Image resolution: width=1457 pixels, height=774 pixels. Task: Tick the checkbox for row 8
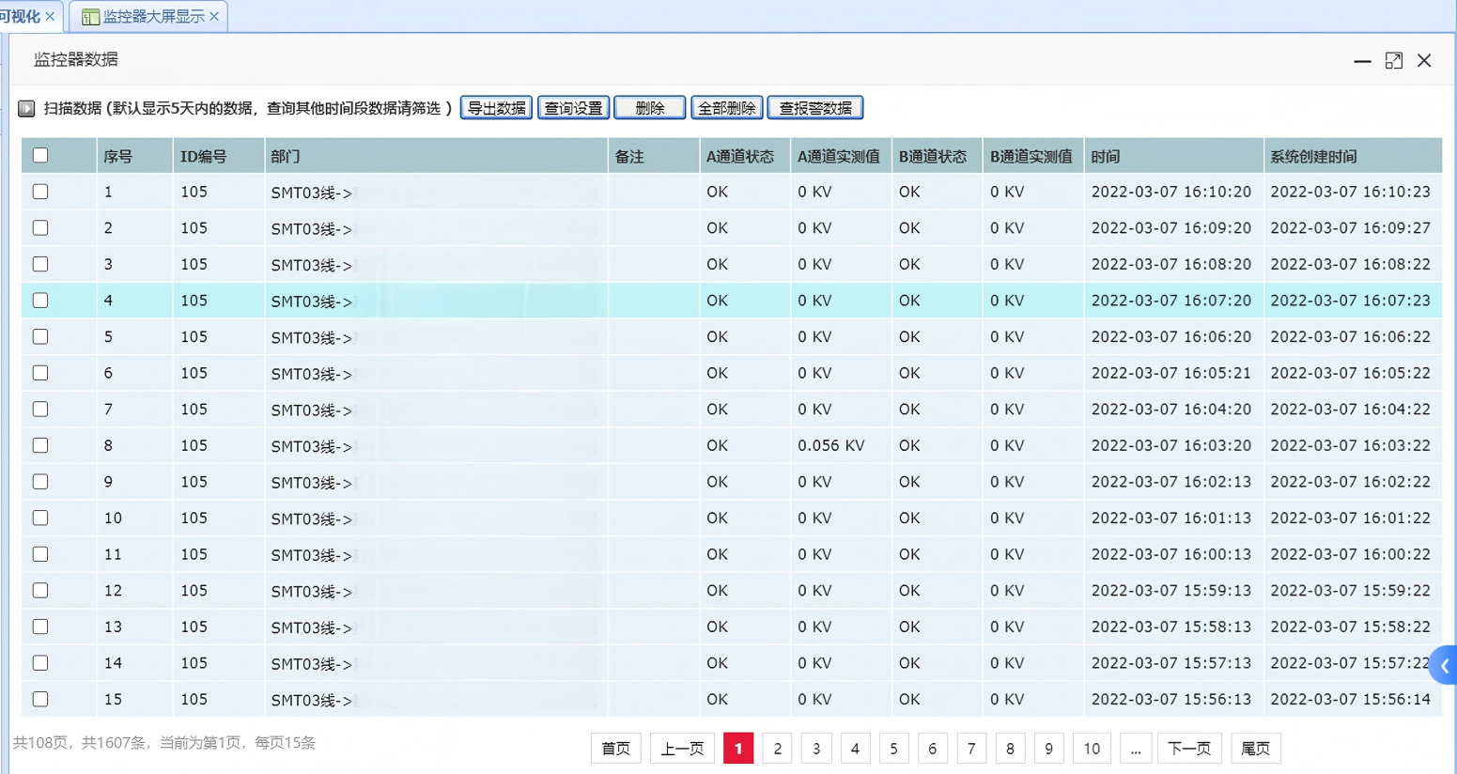click(40, 445)
